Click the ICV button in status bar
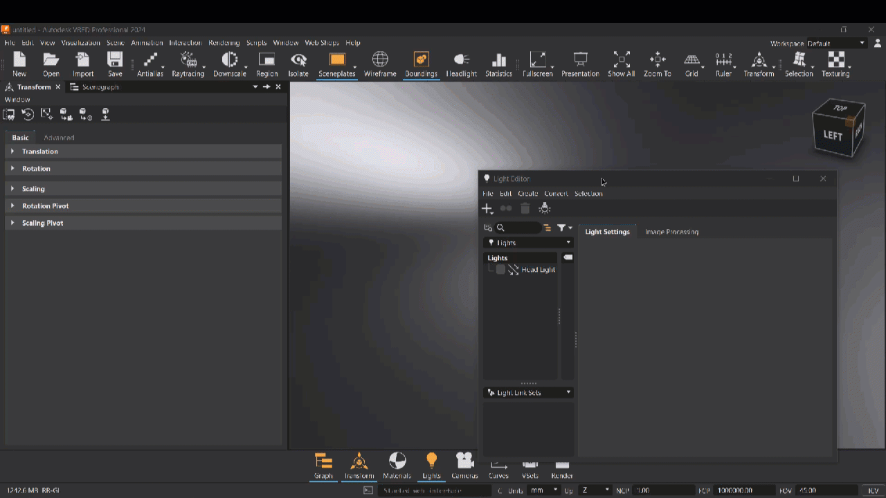Screen dimensions: 886x498 pyautogui.click(x=873, y=490)
